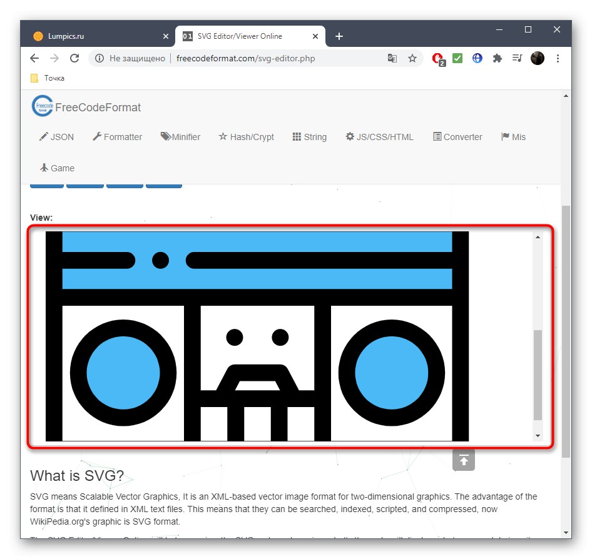
Task: Select the Minifier tool
Action: pos(180,136)
